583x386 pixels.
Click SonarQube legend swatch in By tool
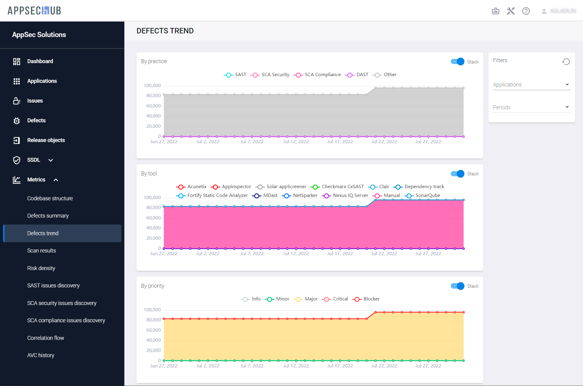coord(409,196)
